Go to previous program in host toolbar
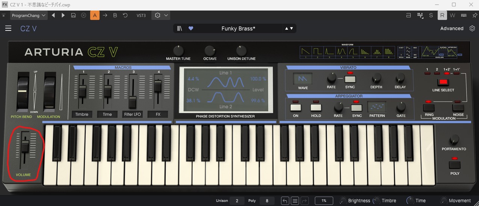The image size is (479, 206). coord(53,15)
